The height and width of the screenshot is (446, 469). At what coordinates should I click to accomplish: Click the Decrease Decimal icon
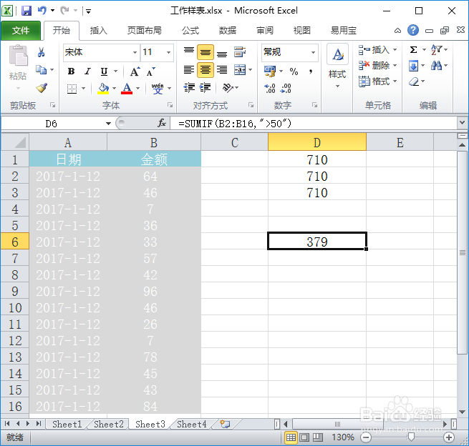[286, 88]
